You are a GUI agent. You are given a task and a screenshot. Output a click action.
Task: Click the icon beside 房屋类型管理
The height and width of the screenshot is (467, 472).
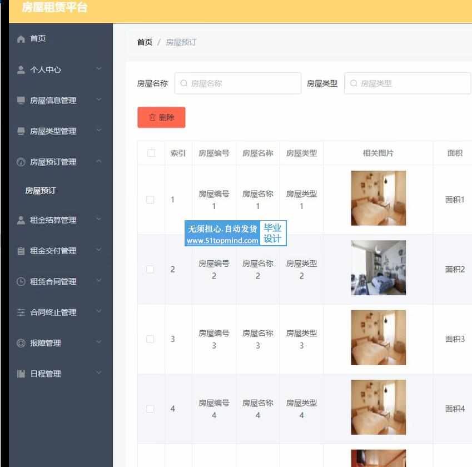(21, 131)
